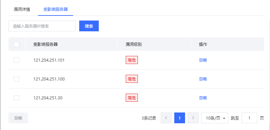Viewport: 270px width, 130px height.
Task: Ignore server 121.204.251.100
Action: (203, 79)
